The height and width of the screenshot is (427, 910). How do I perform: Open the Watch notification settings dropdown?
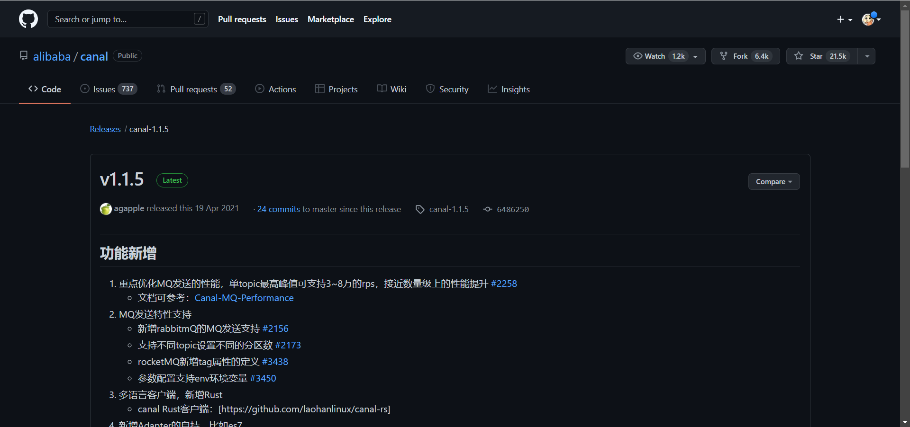click(x=695, y=56)
